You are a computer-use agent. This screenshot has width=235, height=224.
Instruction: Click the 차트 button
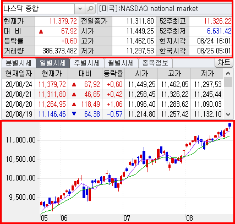click(x=223, y=63)
